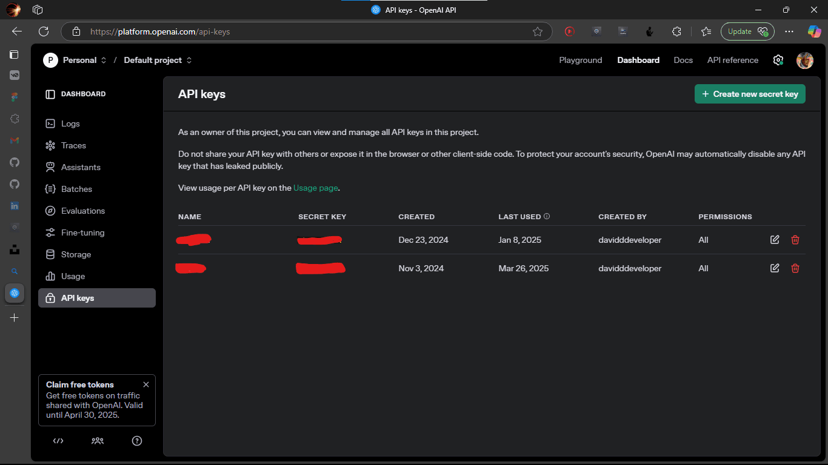This screenshot has width=828, height=465.
Task: Open the Personal organization dropdown
Action: [79, 60]
